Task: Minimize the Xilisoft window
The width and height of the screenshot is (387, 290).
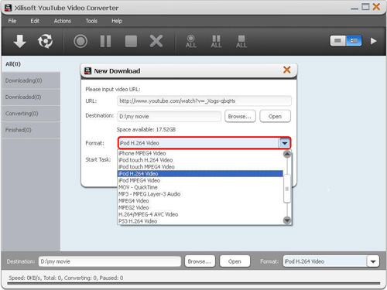Action: 354,9
